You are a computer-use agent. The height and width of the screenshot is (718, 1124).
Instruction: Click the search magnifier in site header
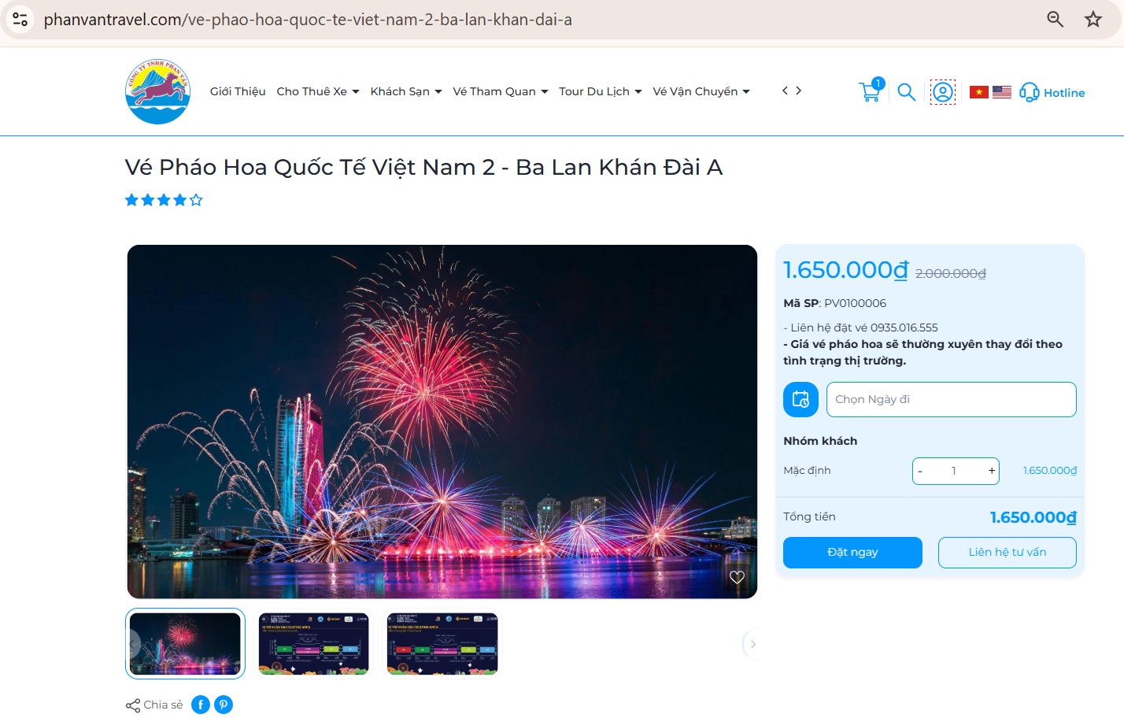click(907, 92)
